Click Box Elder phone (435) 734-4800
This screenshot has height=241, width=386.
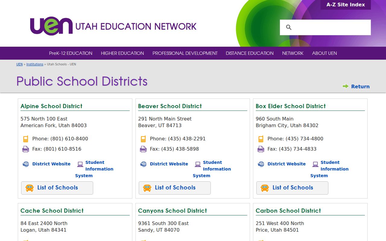304,139
